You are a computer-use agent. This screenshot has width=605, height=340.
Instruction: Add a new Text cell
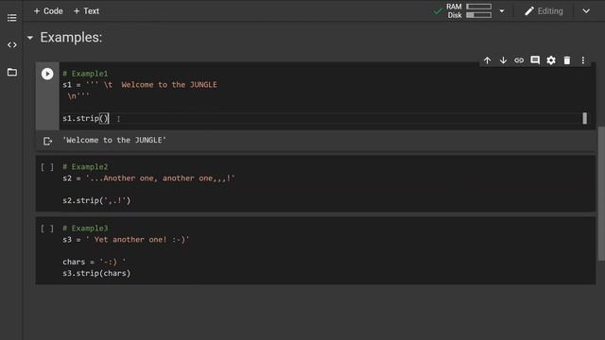tap(86, 11)
